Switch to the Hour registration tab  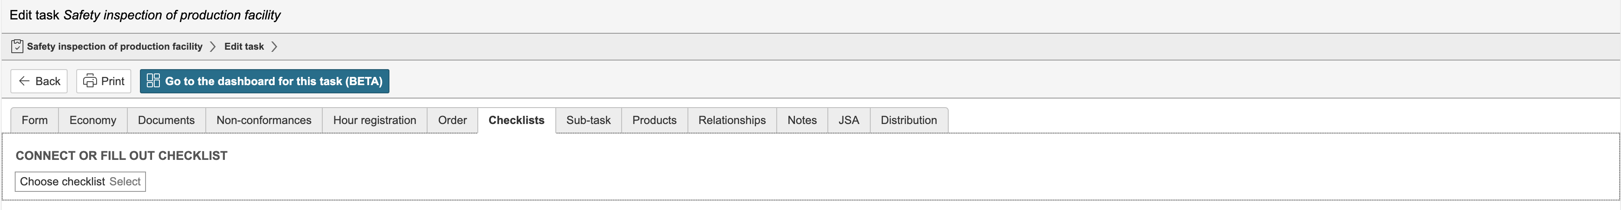pyautogui.click(x=374, y=121)
